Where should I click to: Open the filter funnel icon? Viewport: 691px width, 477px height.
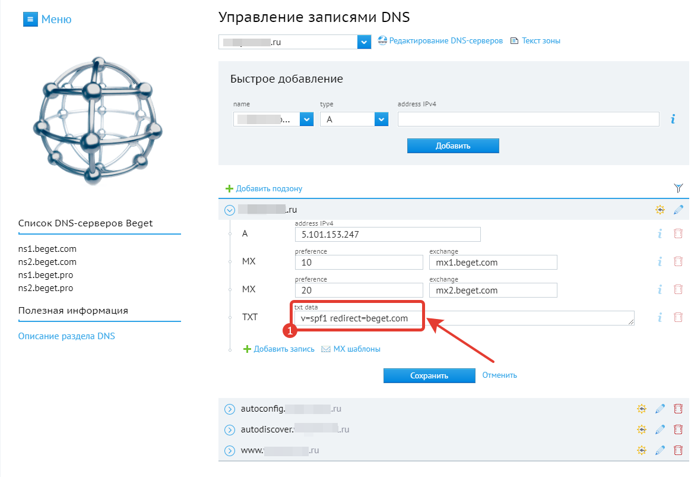click(678, 188)
